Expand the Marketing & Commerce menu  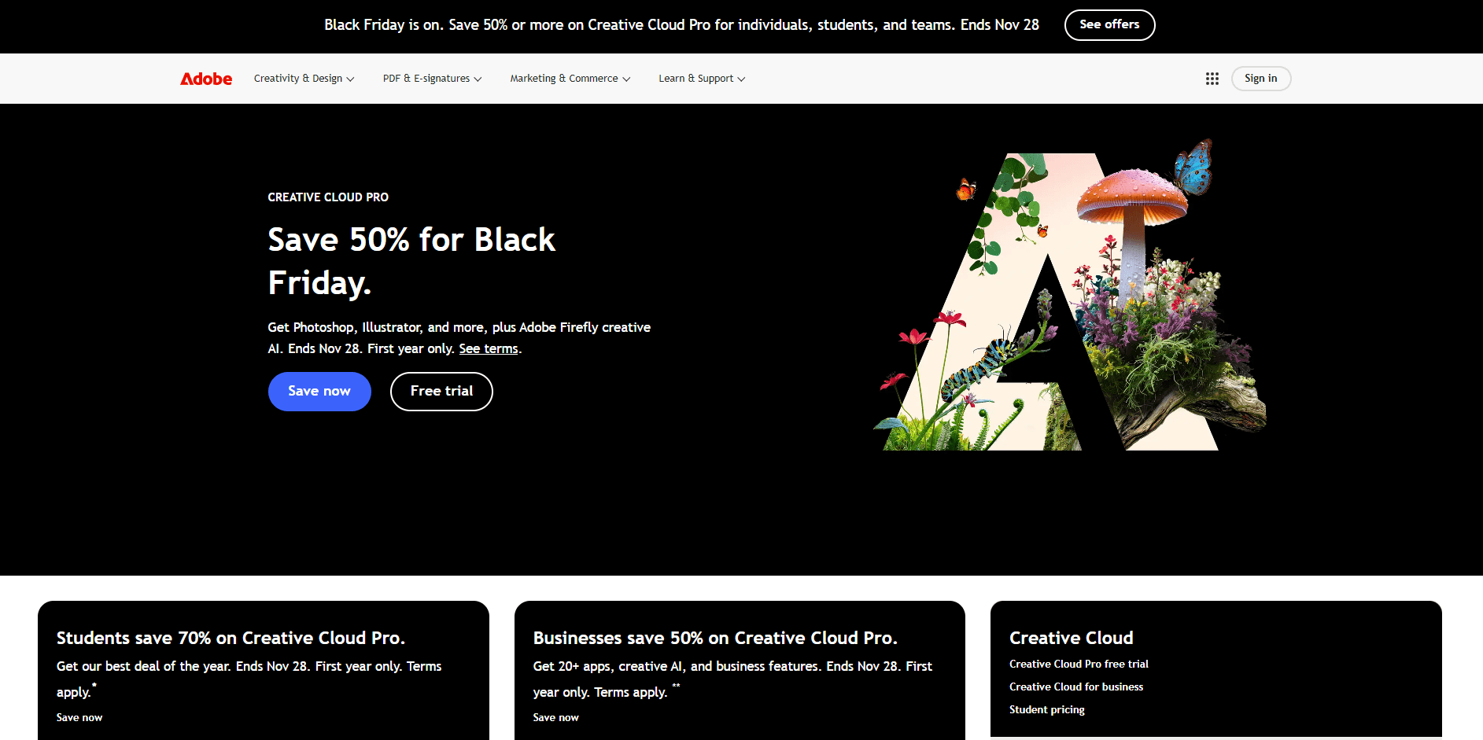[570, 79]
